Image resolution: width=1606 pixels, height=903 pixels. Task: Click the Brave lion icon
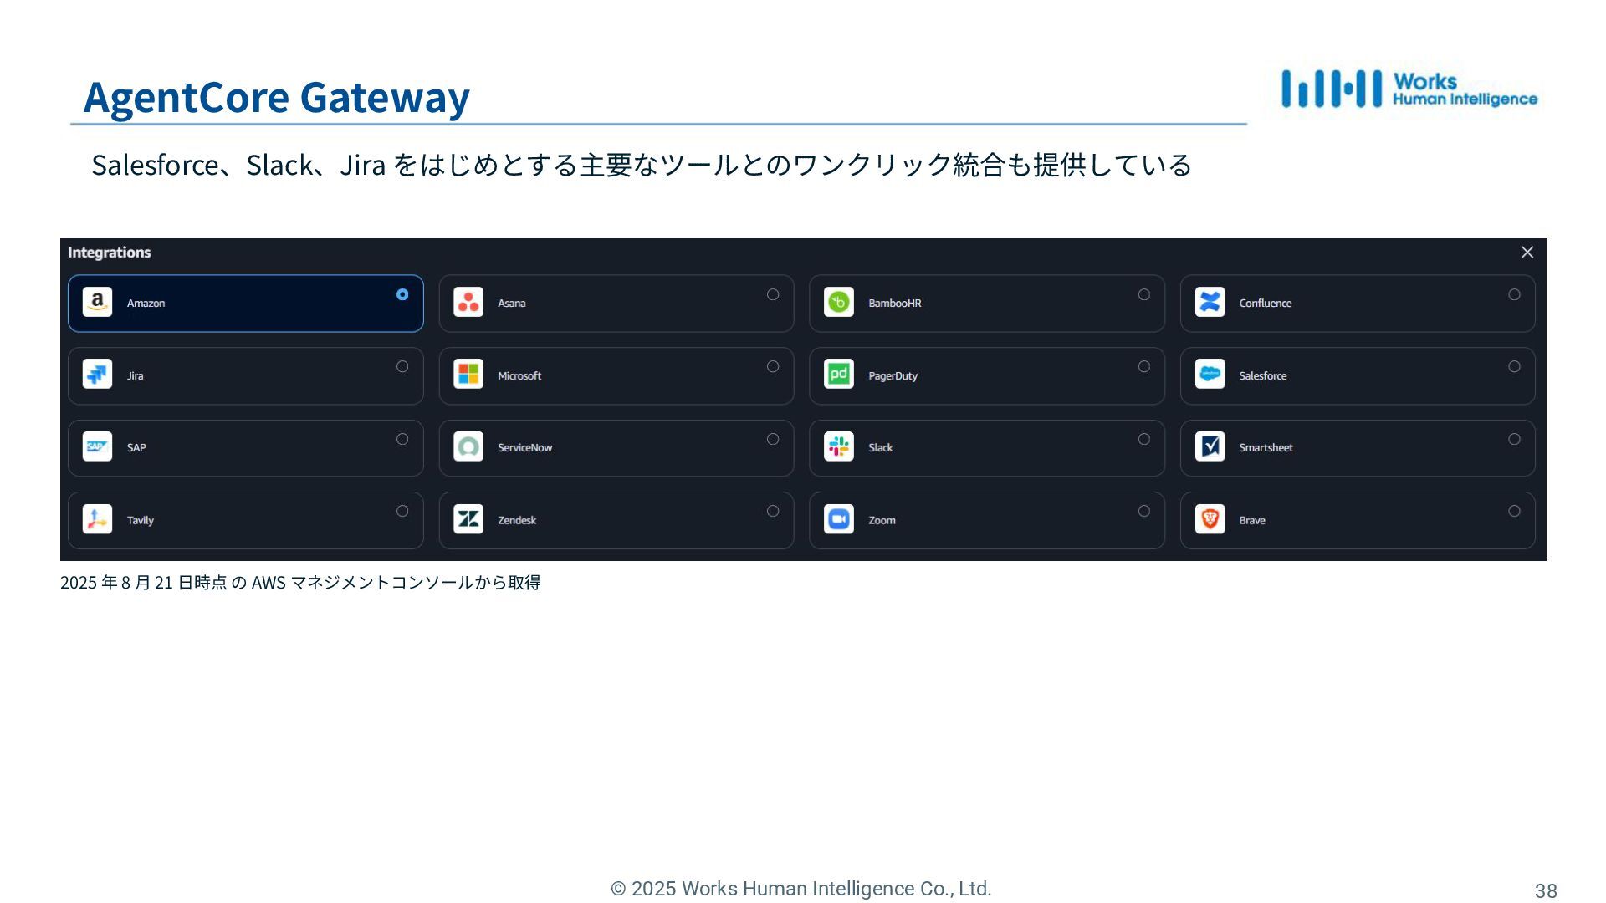point(1210,518)
